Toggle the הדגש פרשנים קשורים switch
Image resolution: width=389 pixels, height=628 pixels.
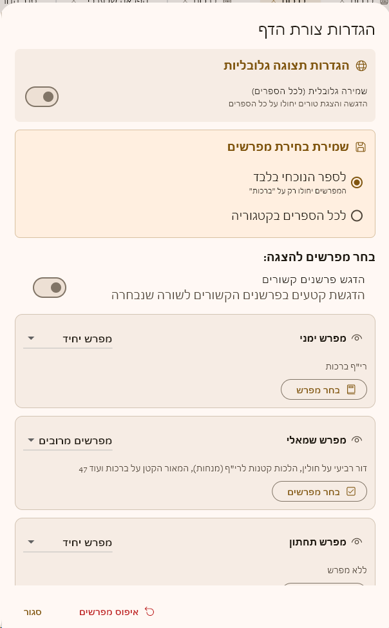coord(50,287)
